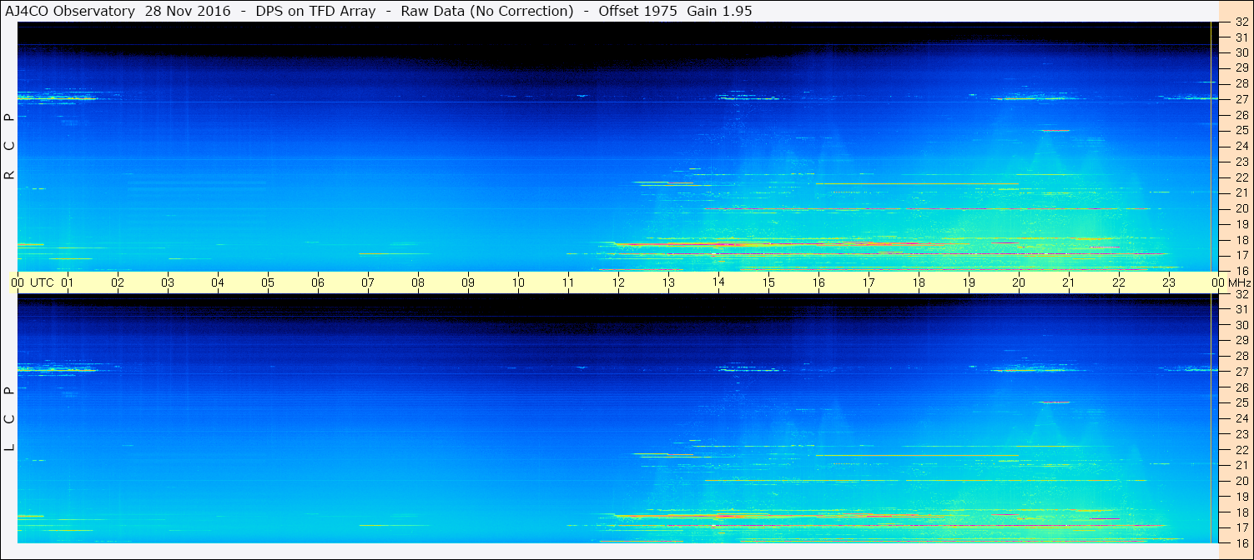The height and width of the screenshot is (560, 1254).
Task: Click the 16 MHz label of LCP panel
Action: [1241, 542]
